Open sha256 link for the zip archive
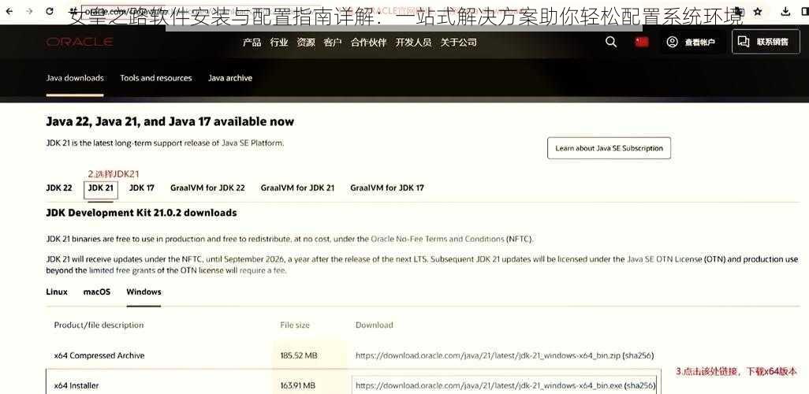 (639, 355)
